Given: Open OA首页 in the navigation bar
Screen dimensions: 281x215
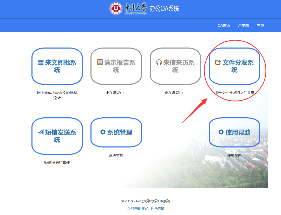Looking at the screenshot, I should point(224,25).
